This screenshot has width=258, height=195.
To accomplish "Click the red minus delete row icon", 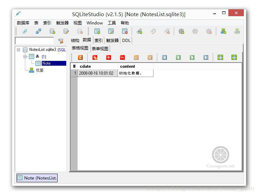I will (x=122, y=57).
